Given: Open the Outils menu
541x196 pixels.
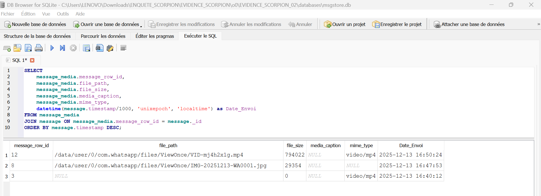Looking at the screenshot, I should click(63, 14).
